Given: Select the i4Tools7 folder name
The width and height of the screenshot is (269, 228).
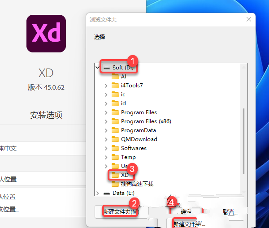Looking at the screenshot, I should point(132,86).
